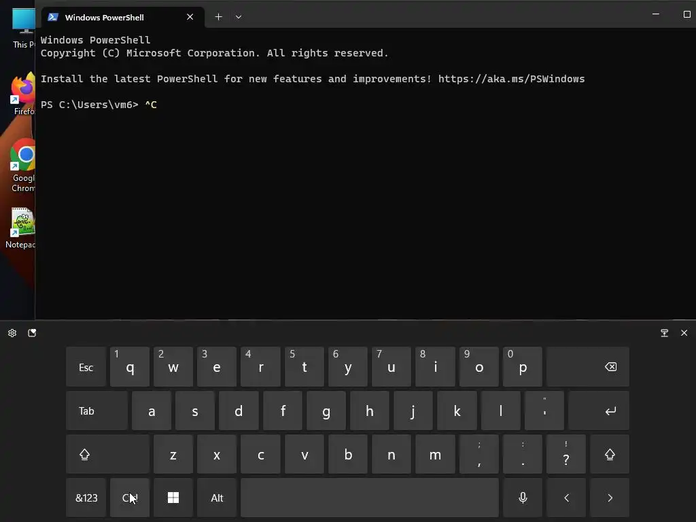
Task: Tap the return key on keyboard
Action: [x=599, y=411]
